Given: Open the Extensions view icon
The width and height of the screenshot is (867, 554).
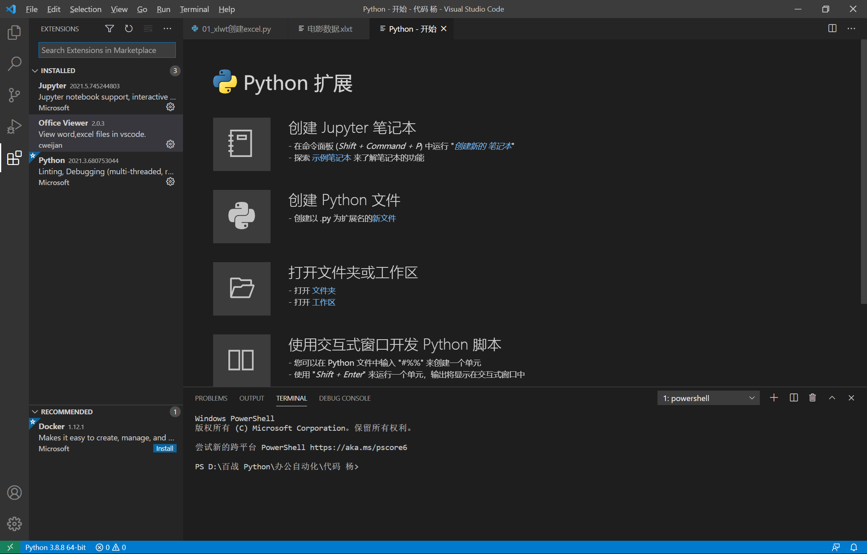Looking at the screenshot, I should coord(14,158).
